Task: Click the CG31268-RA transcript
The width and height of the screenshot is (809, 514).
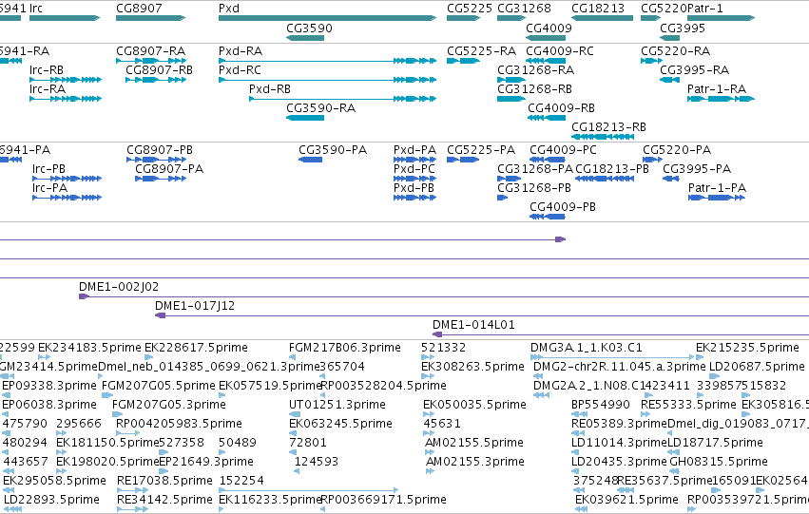Action: [511, 80]
